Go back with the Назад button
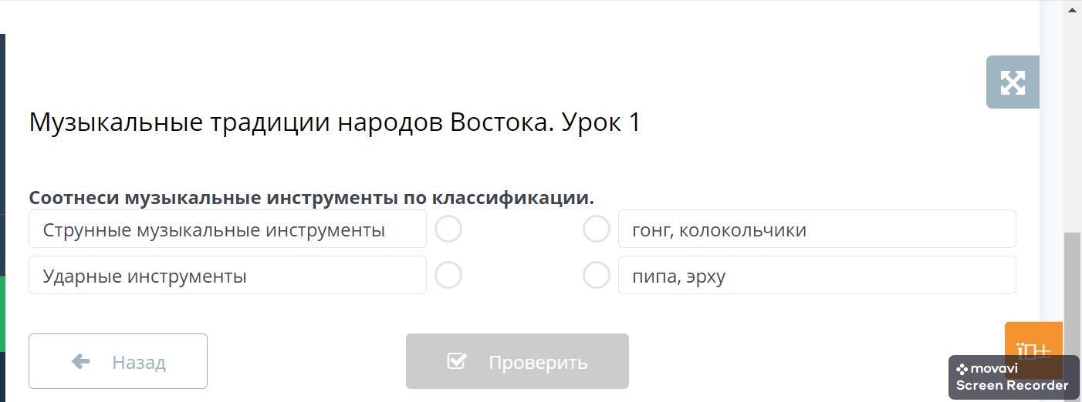The width and height of the screenshot is (1082, 402). (118, 361)
